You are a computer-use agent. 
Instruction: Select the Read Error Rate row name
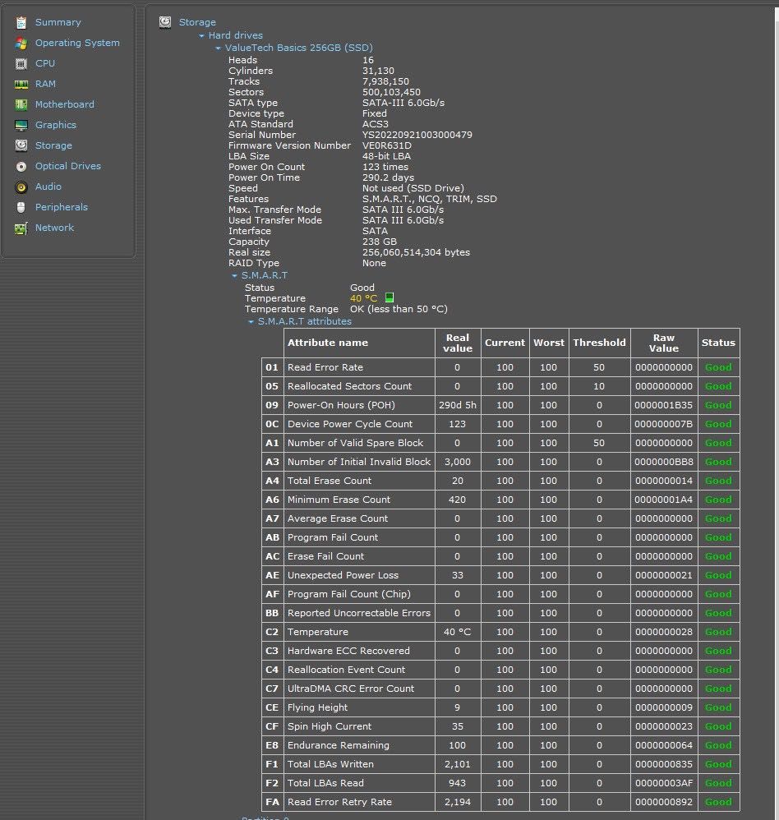325,367
